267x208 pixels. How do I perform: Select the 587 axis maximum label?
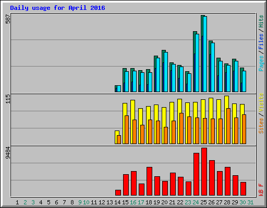click(8, 19)
